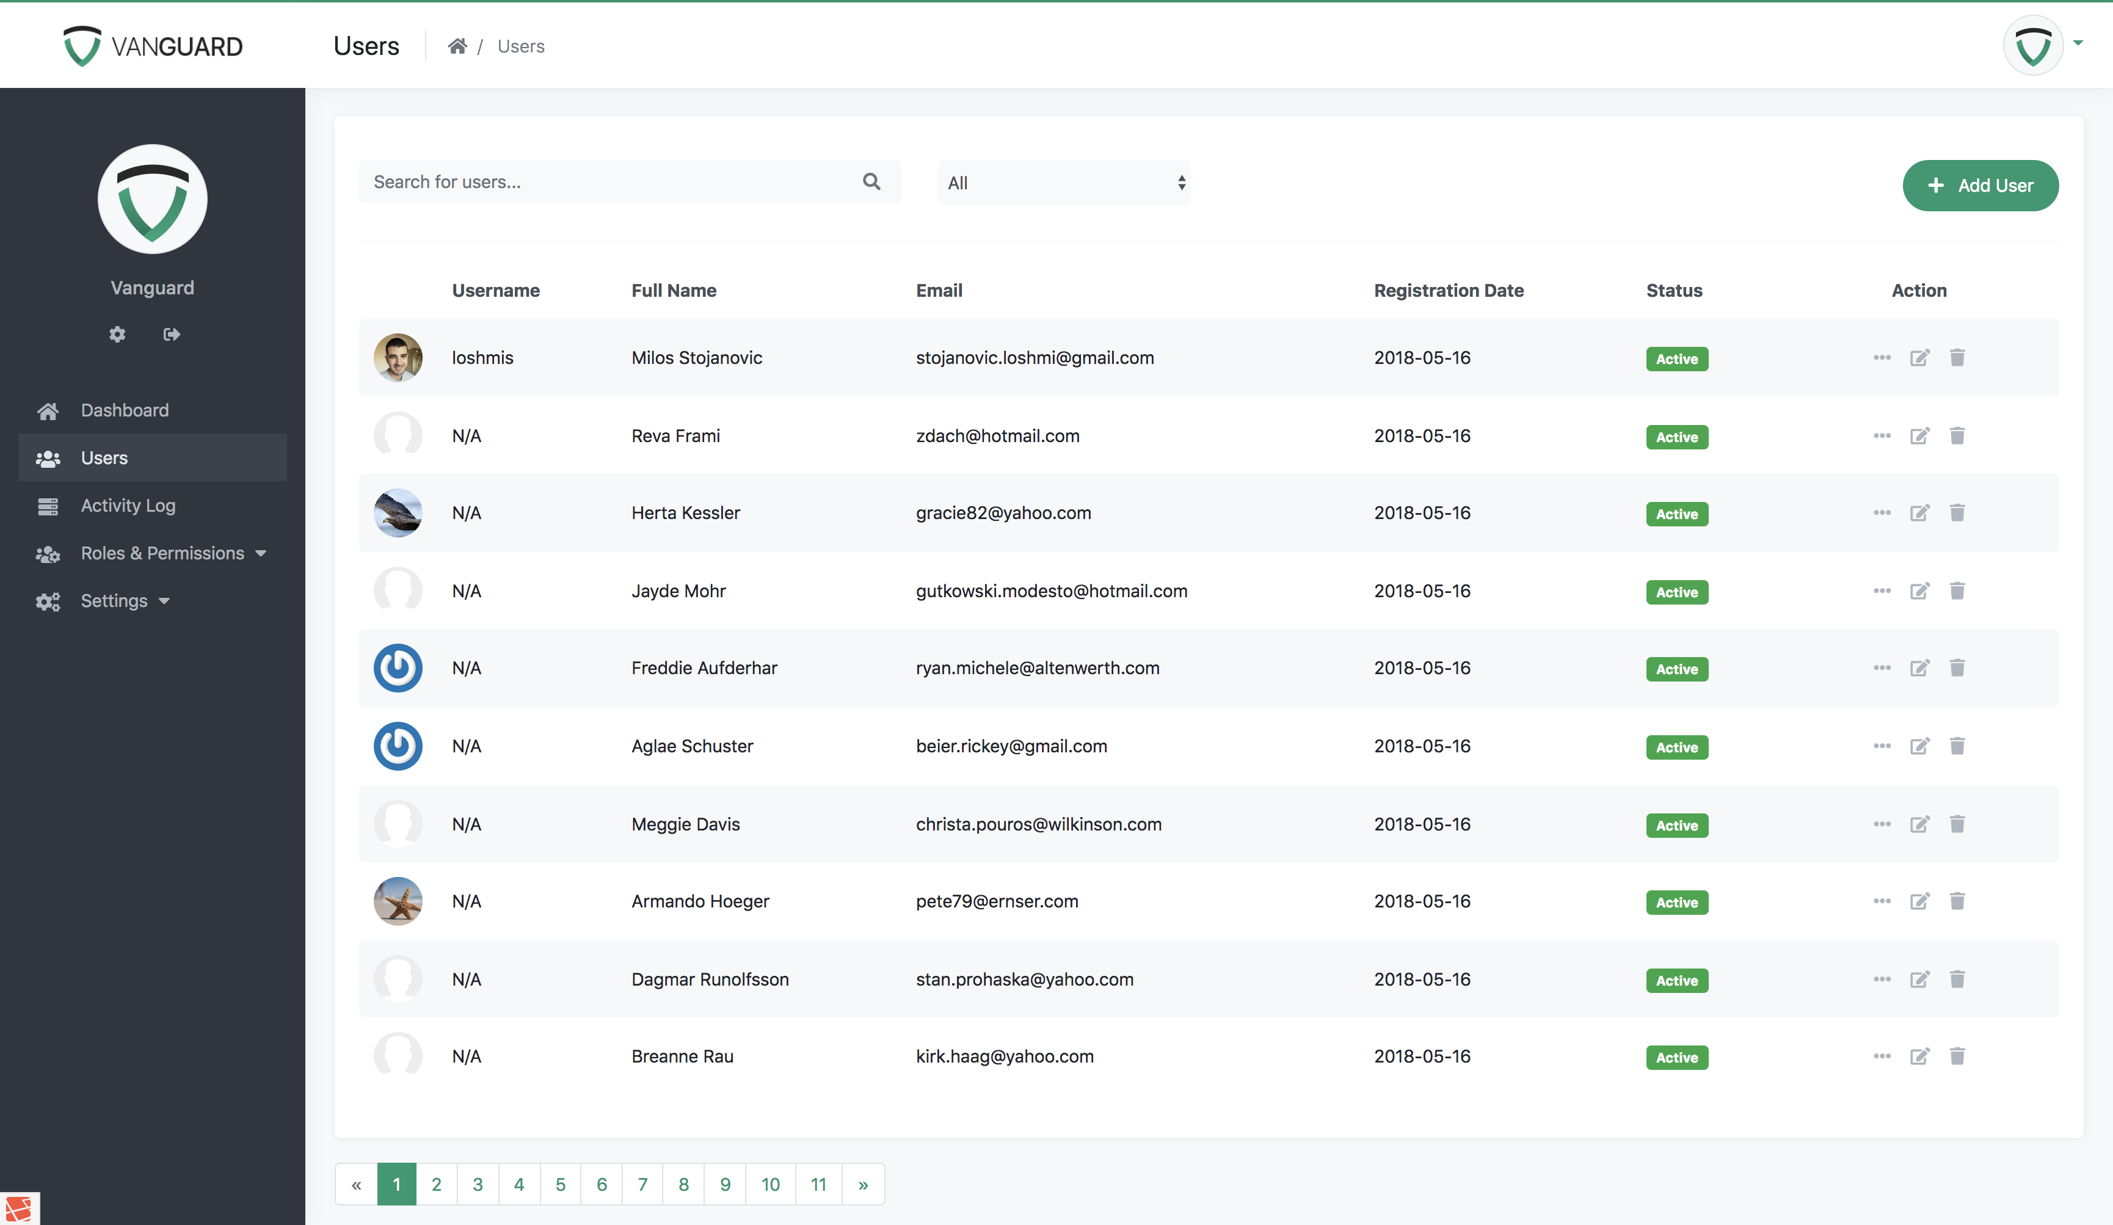
Task: Click trash icon for Breanne Rau
Action: tap(1957, 1056)
